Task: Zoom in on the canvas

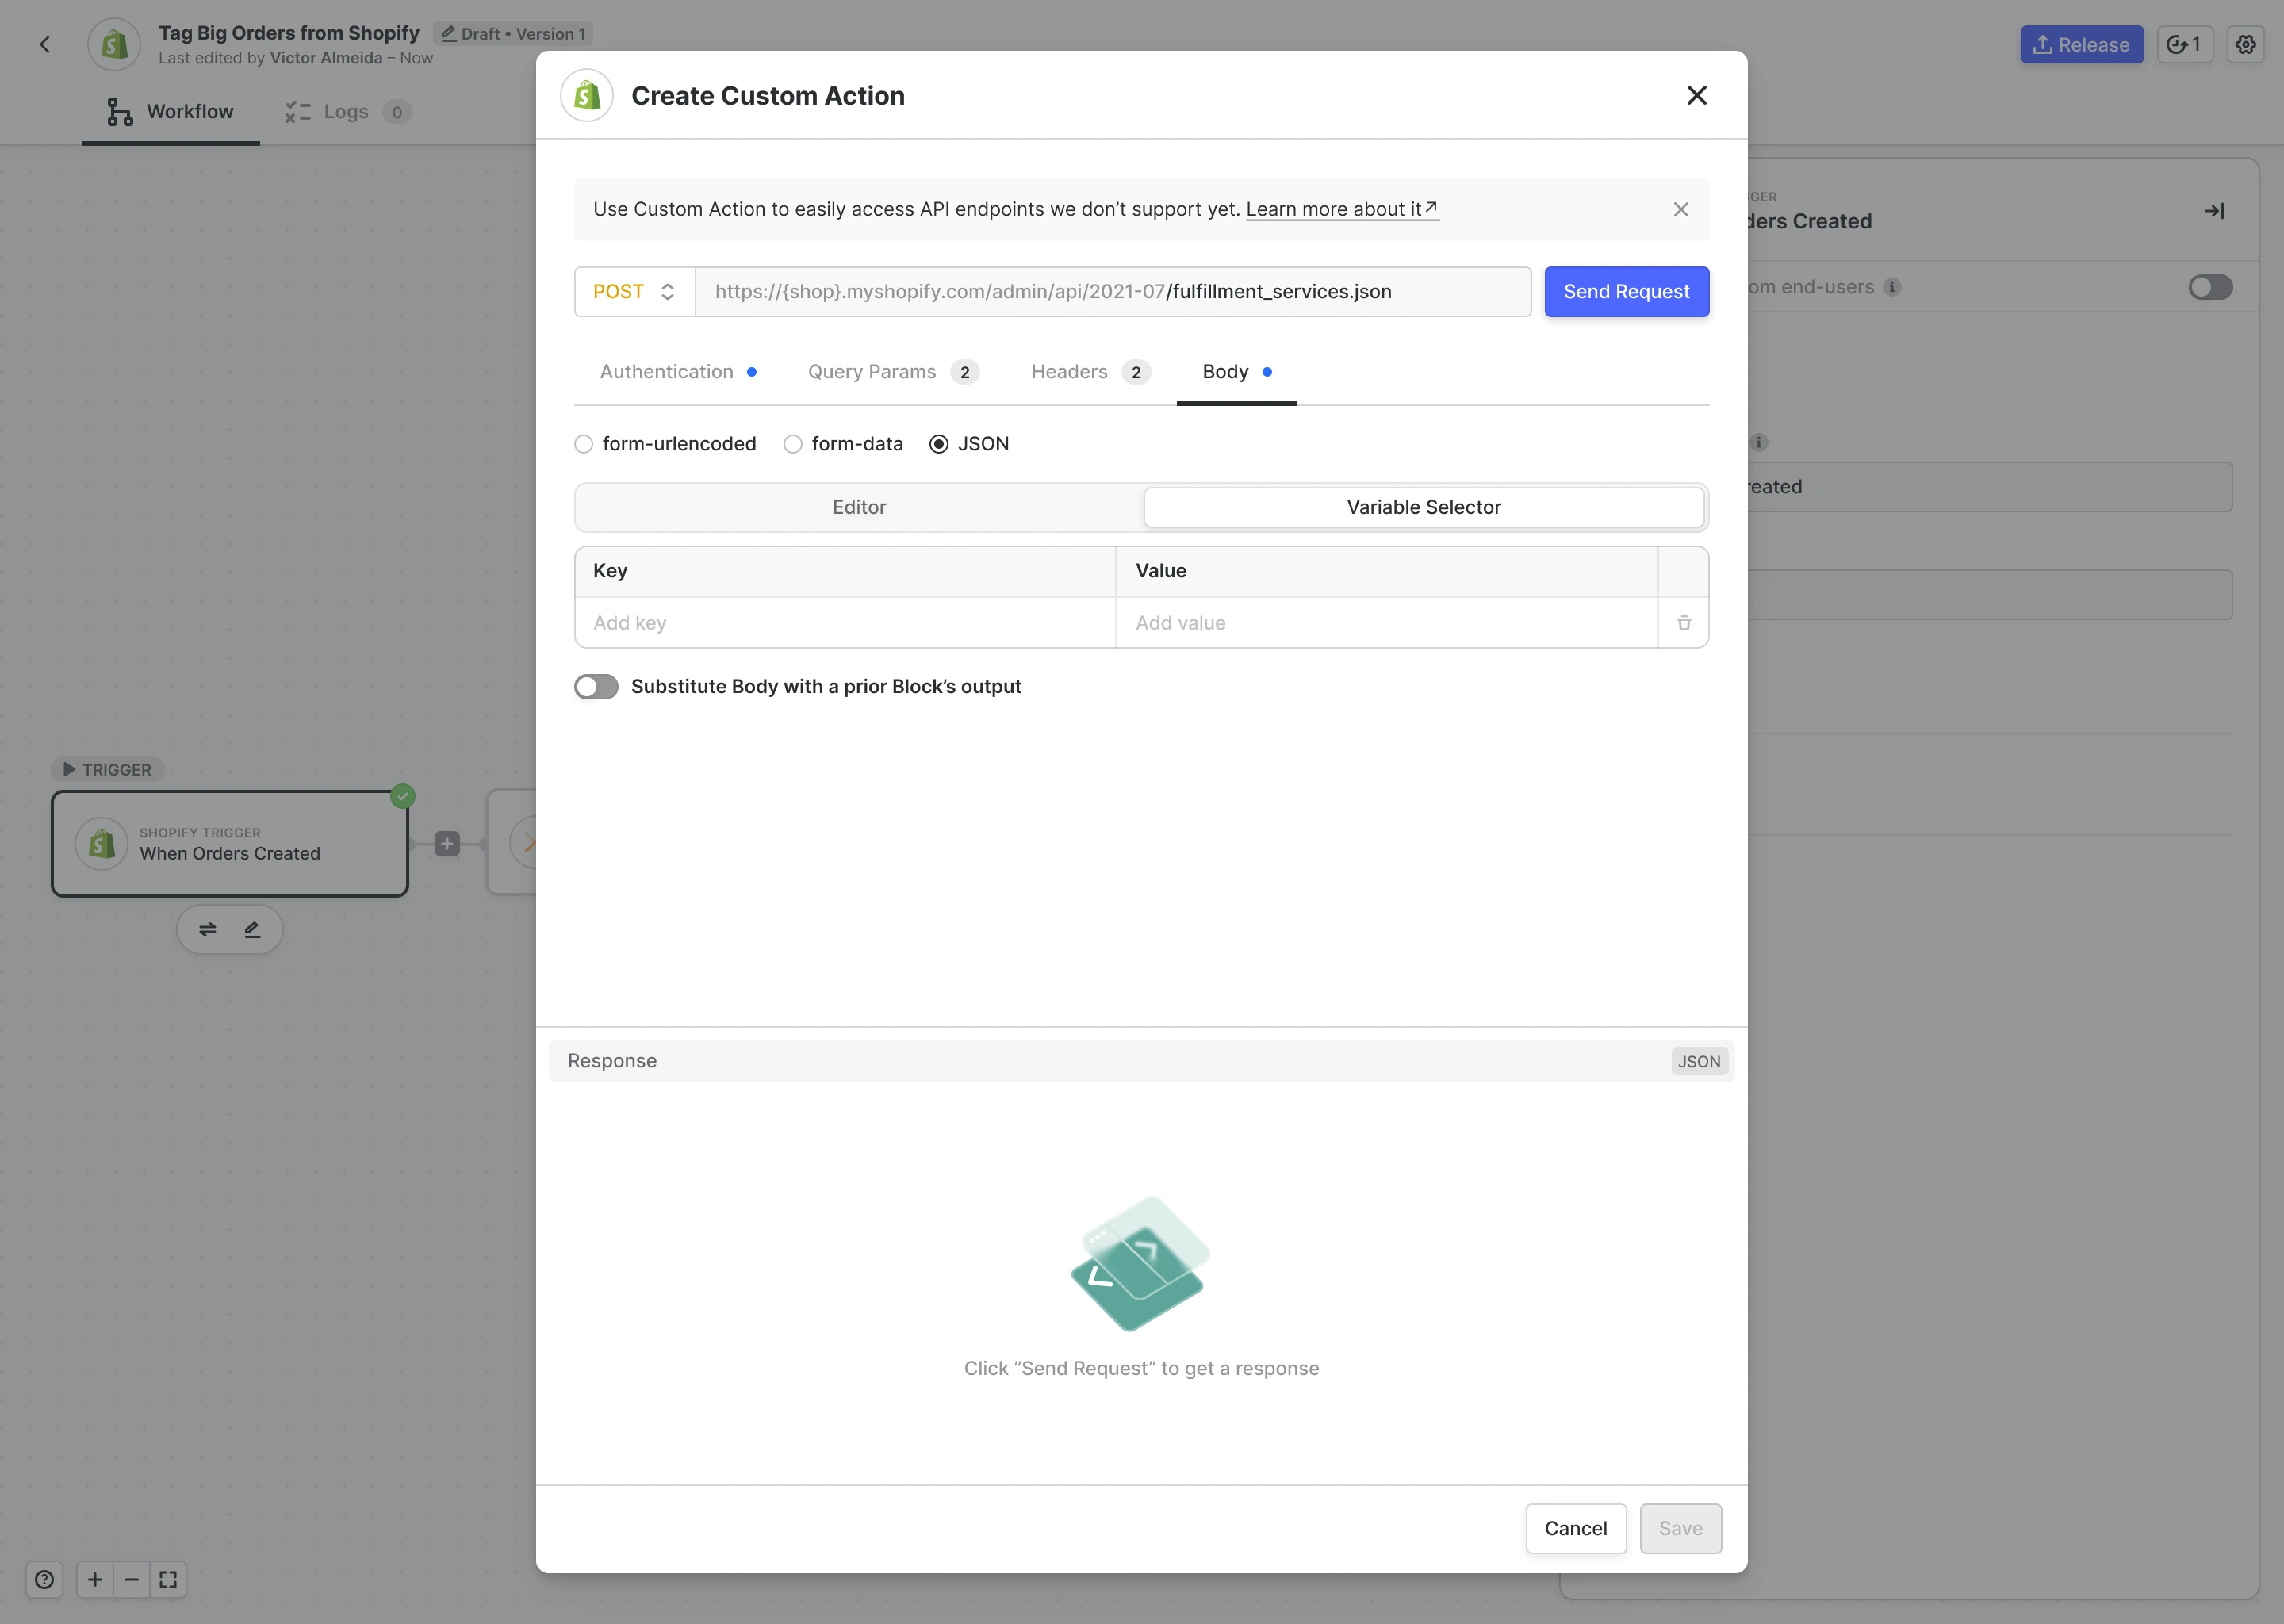Action: pyautogui.click(x=95, y=1579)
